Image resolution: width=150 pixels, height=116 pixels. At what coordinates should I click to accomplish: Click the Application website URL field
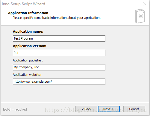[59, 82]
